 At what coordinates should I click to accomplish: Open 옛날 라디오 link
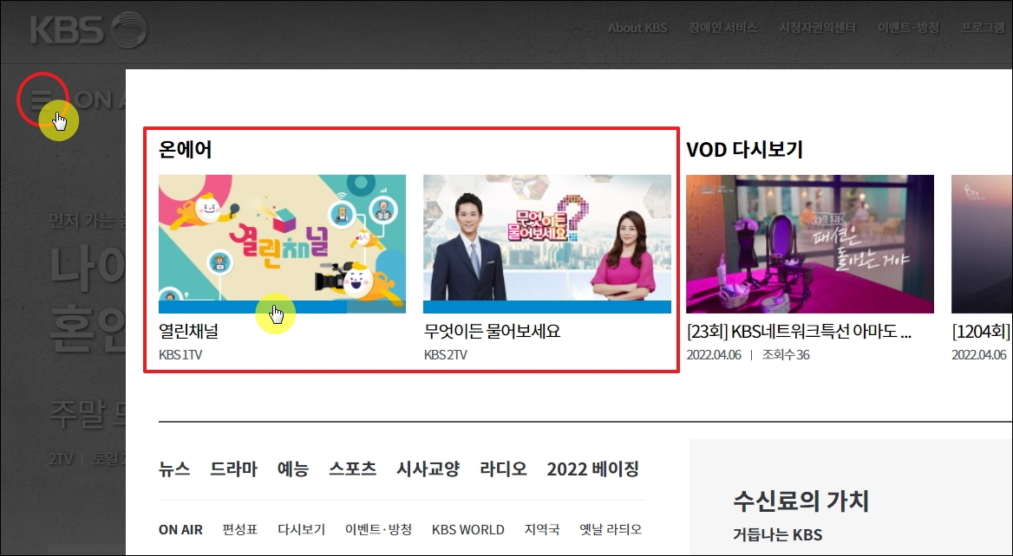tap(610, 529)
